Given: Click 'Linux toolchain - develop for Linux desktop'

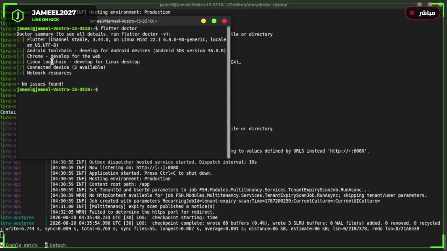Looking at the screenshot, I should (83, 62).
